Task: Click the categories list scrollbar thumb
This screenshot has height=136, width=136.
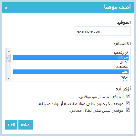Action: (9, 58)
